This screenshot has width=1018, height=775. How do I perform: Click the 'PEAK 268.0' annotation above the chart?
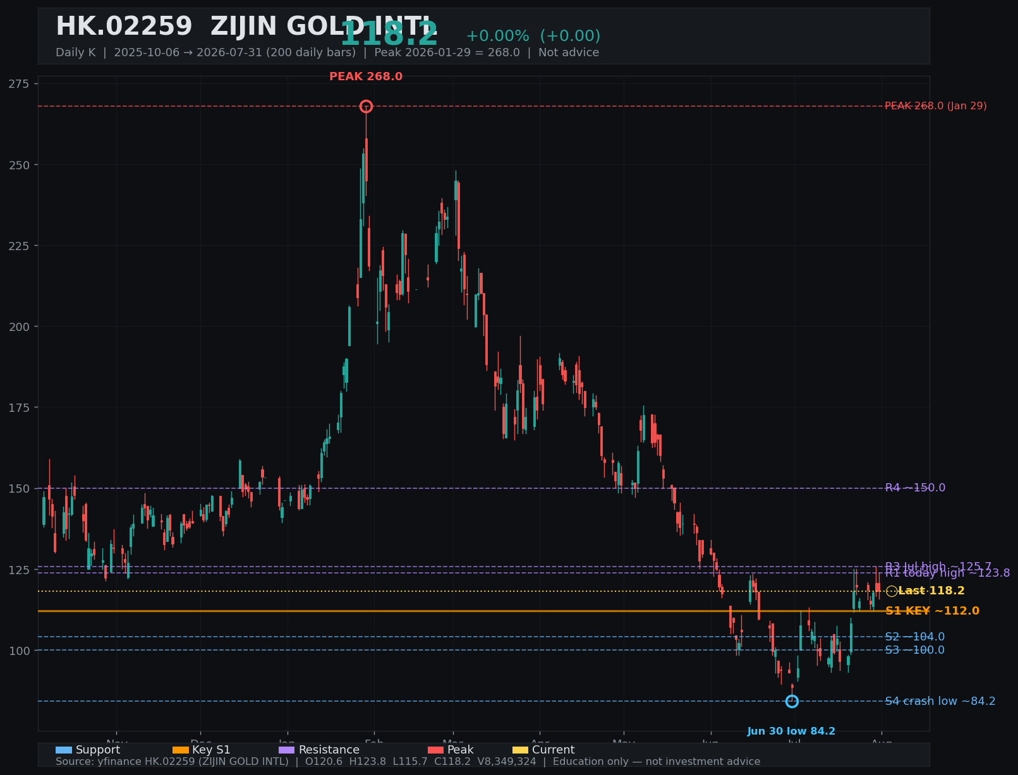click(366, 77)
